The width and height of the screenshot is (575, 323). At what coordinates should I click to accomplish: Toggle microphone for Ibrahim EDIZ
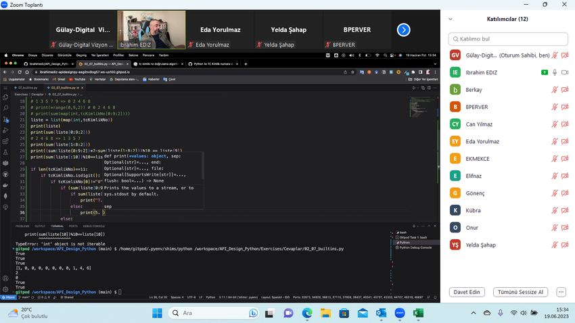(555, 72)
